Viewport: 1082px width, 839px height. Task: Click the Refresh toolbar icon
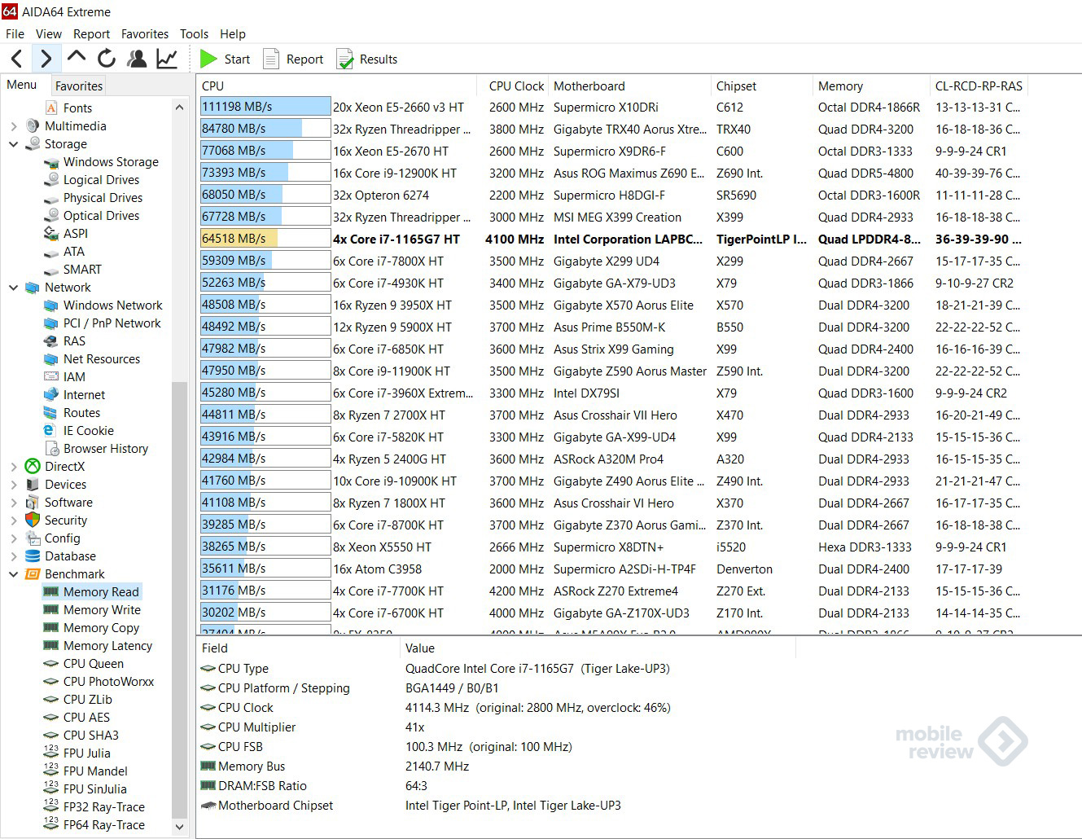coord(107,59)
